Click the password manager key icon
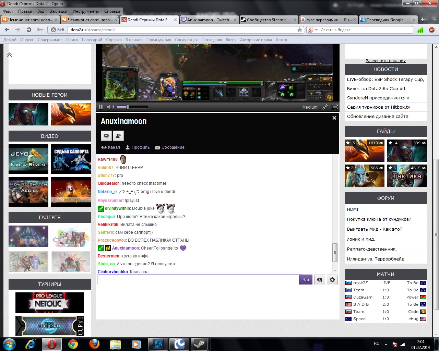This screenshot has width=439, height=351. pyautogui.click(x=39, y=30)
